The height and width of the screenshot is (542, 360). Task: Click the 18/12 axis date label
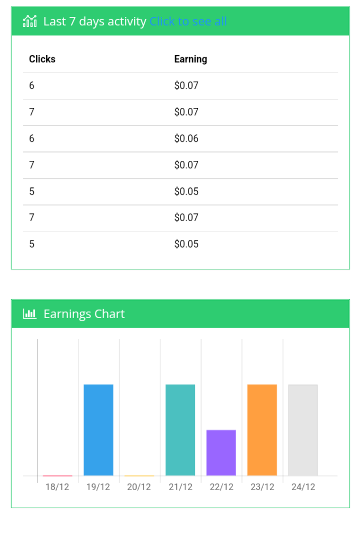[x=57, y=487]
